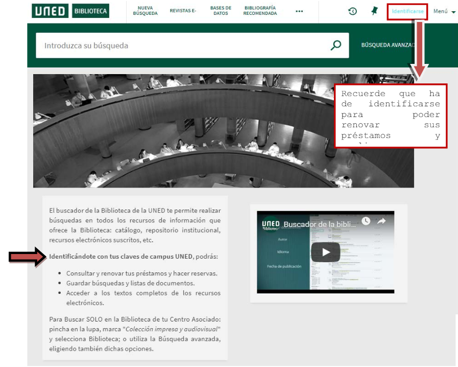Image resolution: width=458 pixels, height=367 pixels.
Task: Click the watch later clock on the video
Action: coord(366,221)
